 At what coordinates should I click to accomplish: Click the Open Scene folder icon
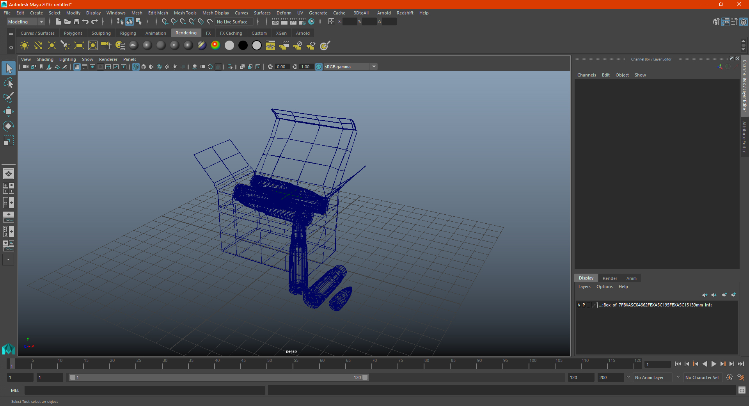pos(67,22)
